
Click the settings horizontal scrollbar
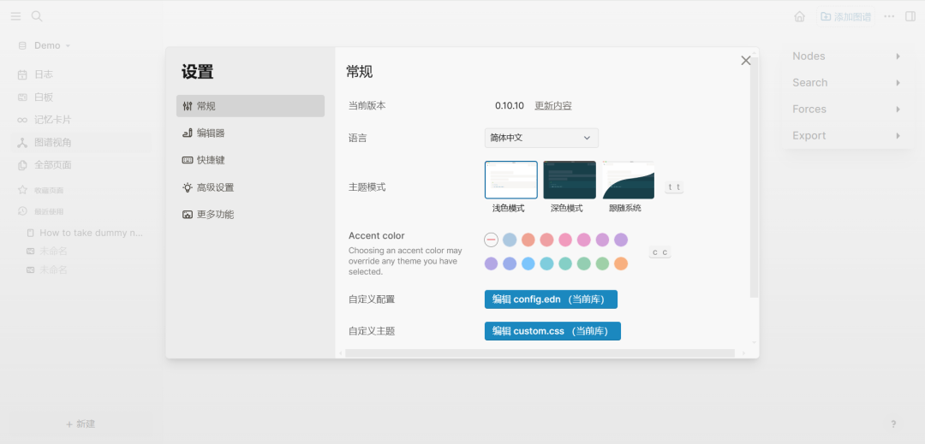tap(540, 353)
